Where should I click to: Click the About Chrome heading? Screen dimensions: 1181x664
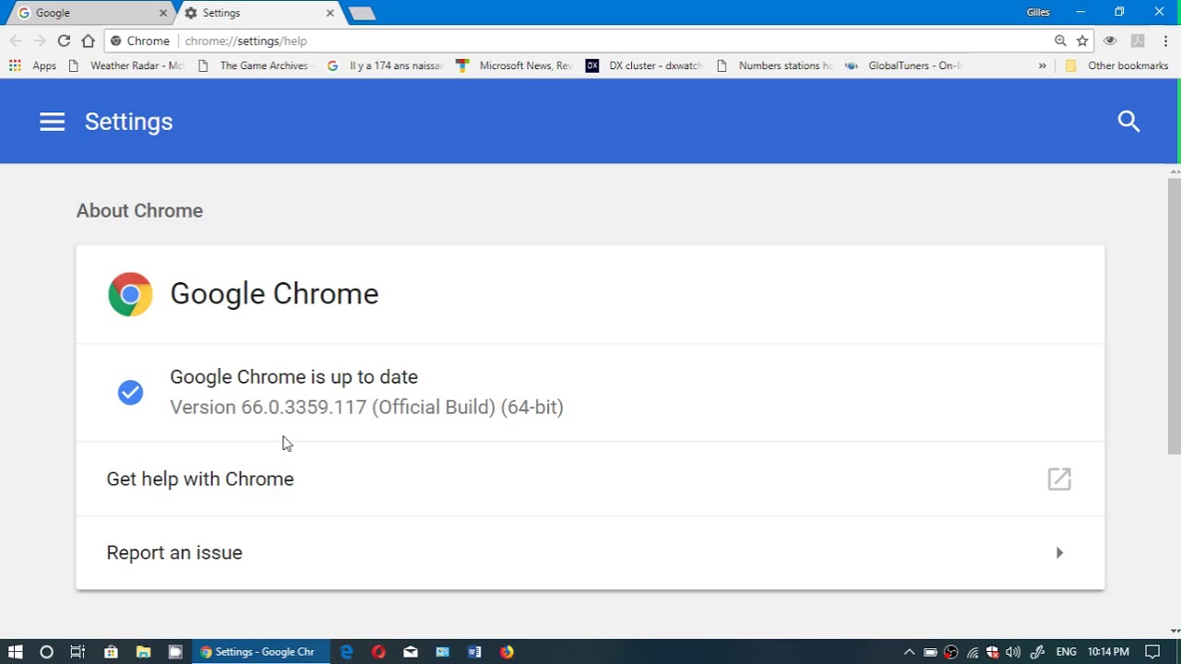(x=139, y=210)
